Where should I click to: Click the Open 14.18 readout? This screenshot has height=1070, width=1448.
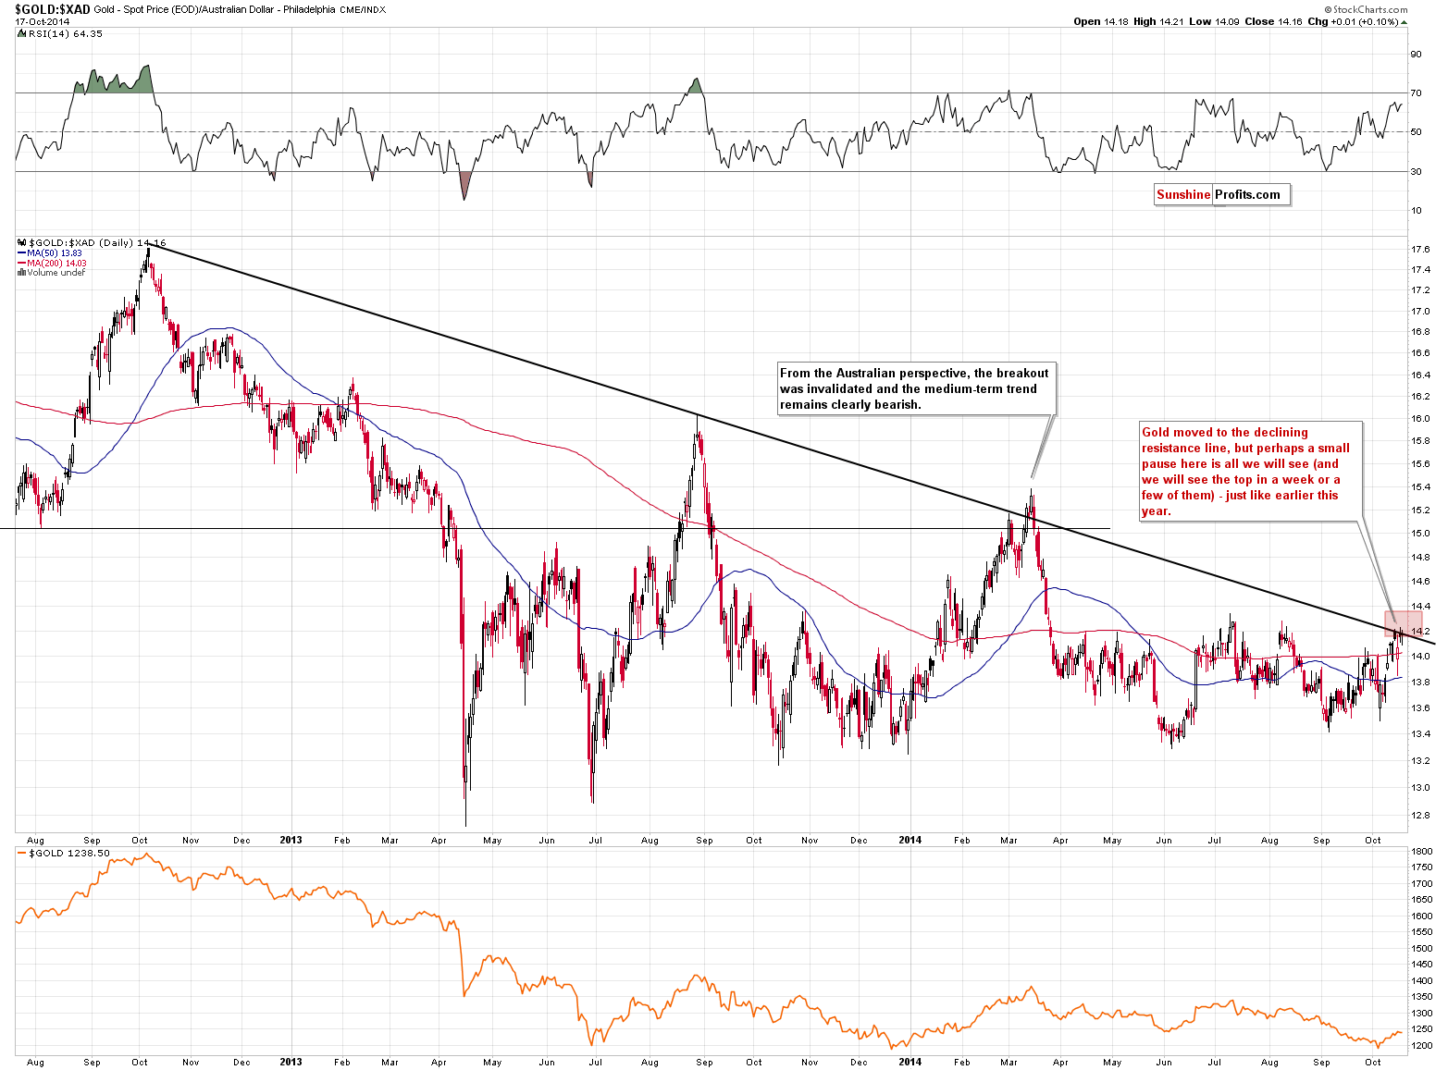[1101, 21]
